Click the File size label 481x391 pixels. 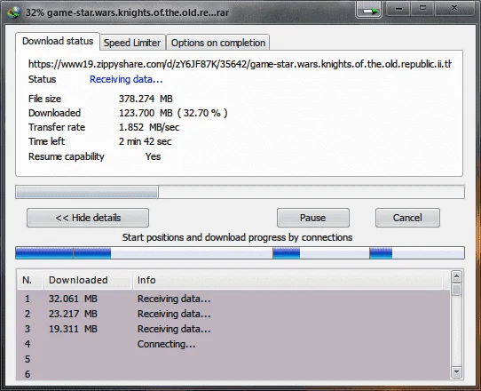pyautogui.click(x=44, y=99)
